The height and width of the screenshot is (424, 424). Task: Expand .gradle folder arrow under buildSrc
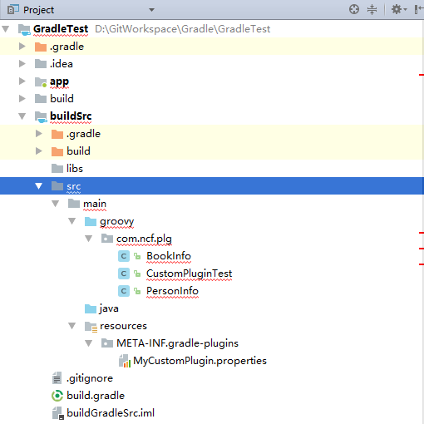click(x=39, y=134)
